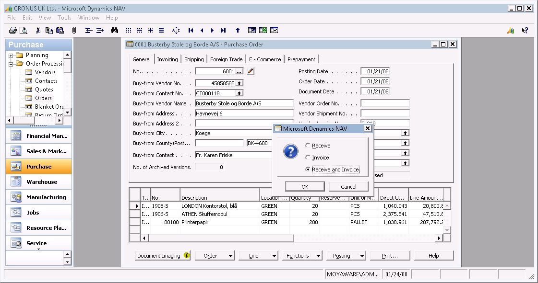Open the Manufacturing navigation section

[x=39, y=197]
